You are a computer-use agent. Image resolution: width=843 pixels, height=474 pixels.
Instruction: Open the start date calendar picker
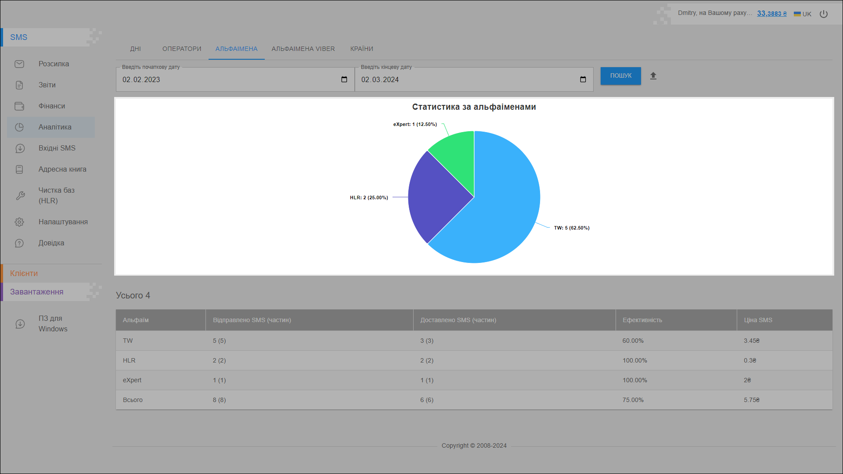(x=344, y=79)
